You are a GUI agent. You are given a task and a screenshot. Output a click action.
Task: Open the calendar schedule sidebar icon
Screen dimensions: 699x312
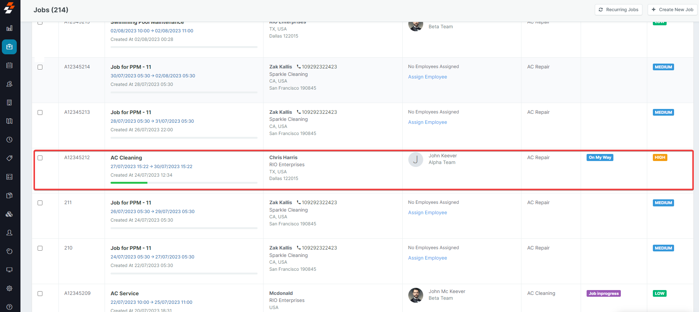coord(10,65)
